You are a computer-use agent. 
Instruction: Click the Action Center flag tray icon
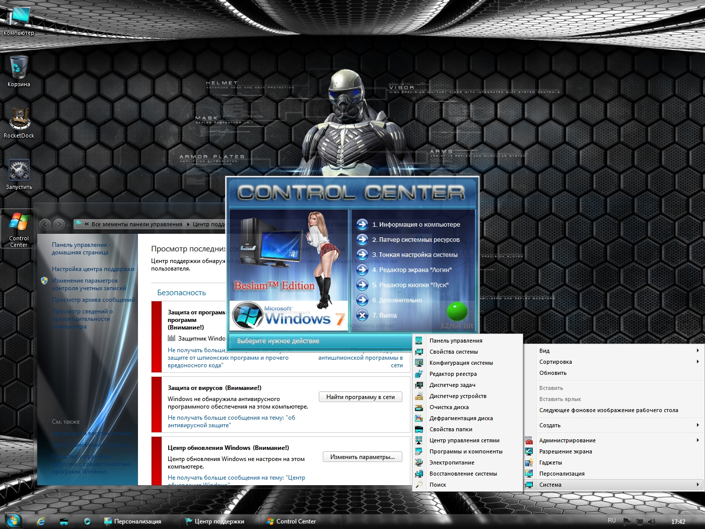click(627, 521)
